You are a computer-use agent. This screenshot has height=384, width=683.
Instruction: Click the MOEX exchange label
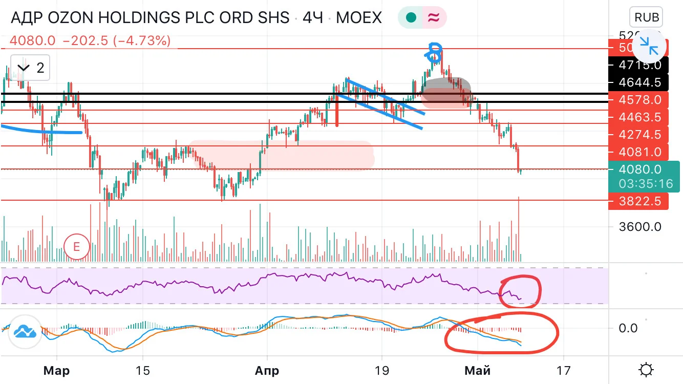tap(358, 18)
